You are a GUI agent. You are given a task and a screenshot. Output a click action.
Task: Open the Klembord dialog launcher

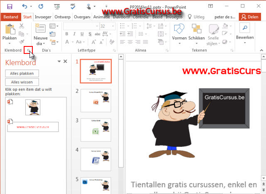pos(29,50)
